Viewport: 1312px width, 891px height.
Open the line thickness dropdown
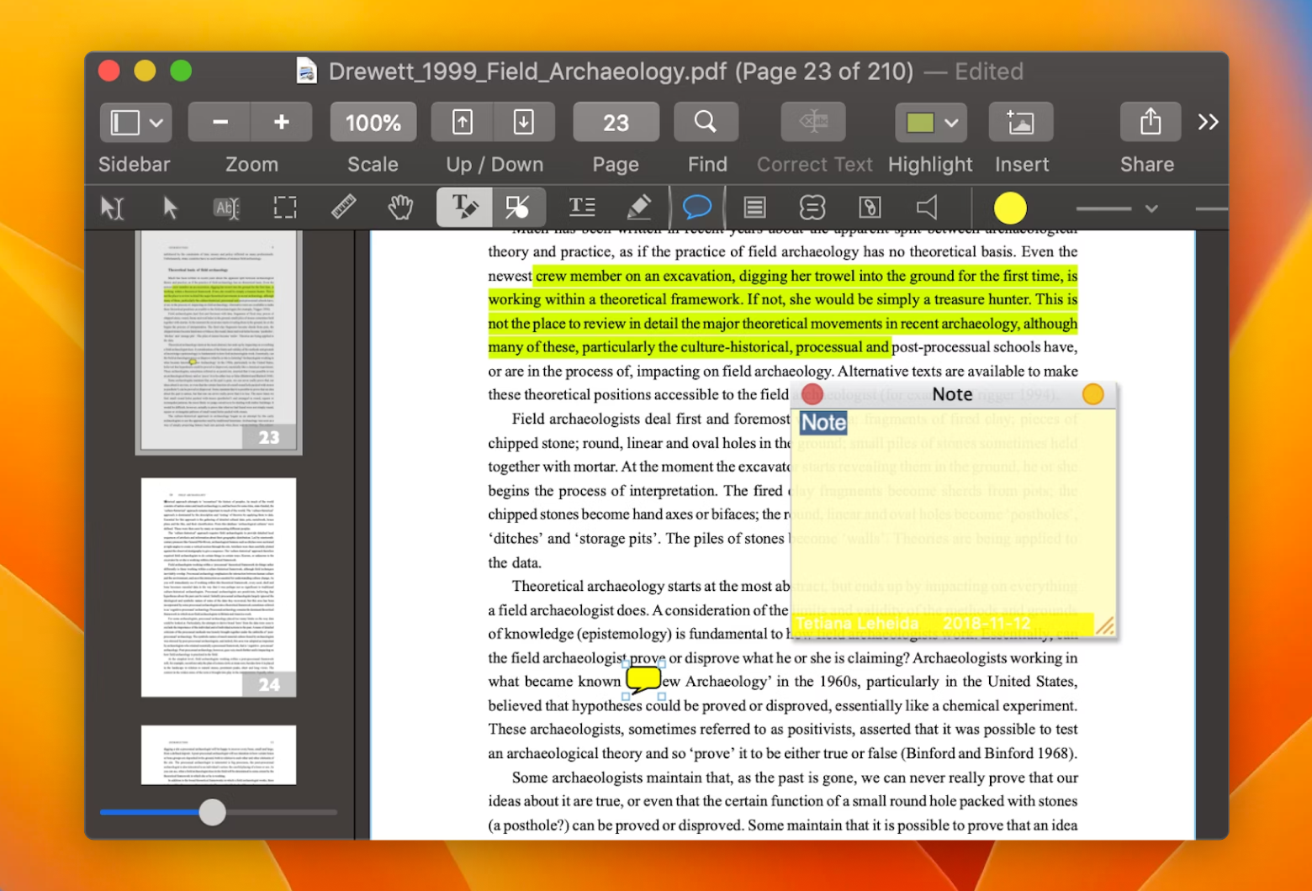coord(1151,207)
